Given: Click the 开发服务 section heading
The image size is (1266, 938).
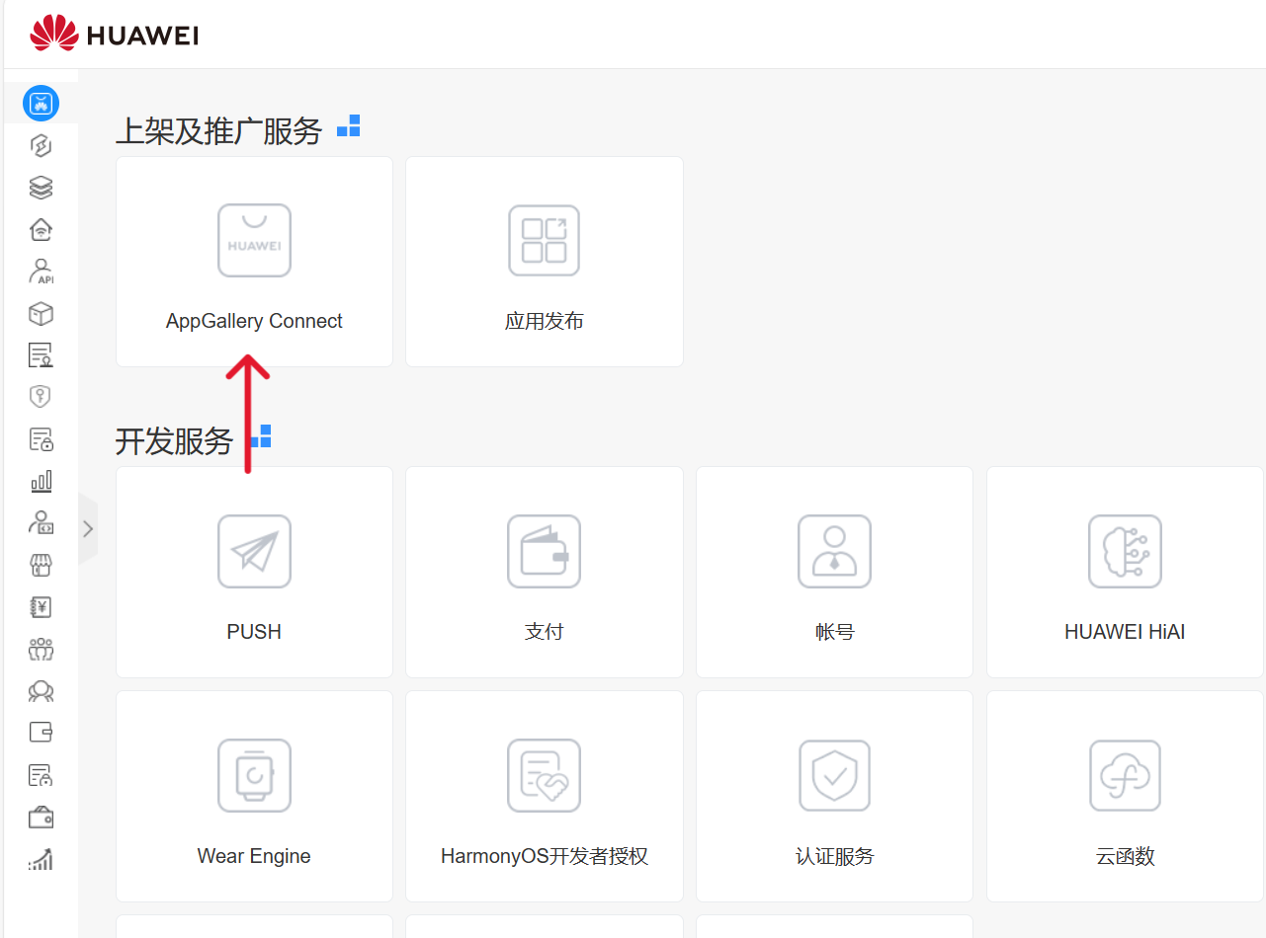Looking at the screenshot, I should click(174, 441).
